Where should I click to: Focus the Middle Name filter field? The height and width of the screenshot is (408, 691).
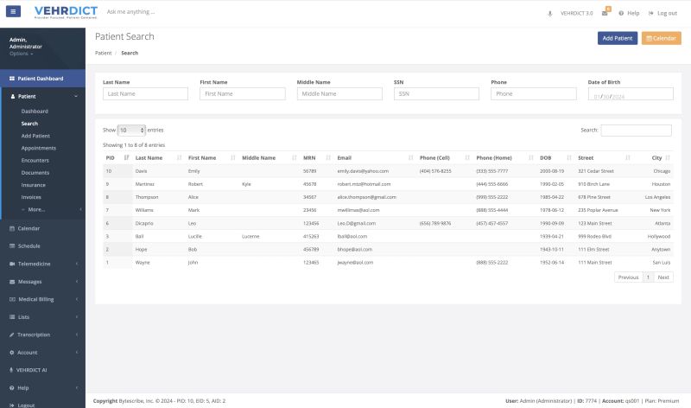tap(339, 93)
